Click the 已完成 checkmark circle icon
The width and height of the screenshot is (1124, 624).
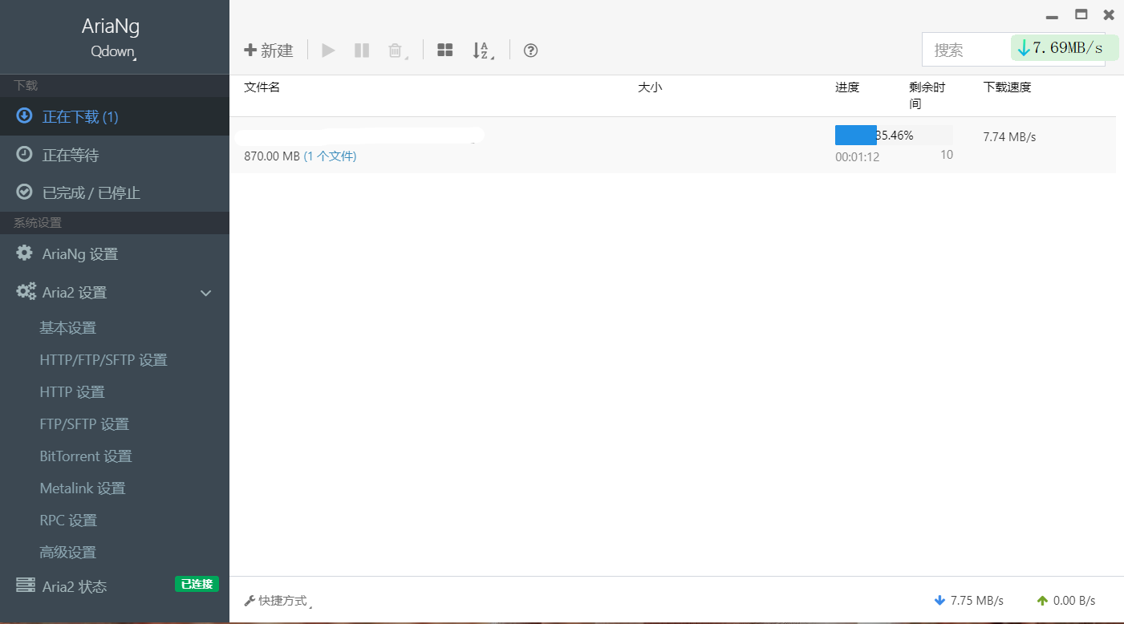[25, 192]
